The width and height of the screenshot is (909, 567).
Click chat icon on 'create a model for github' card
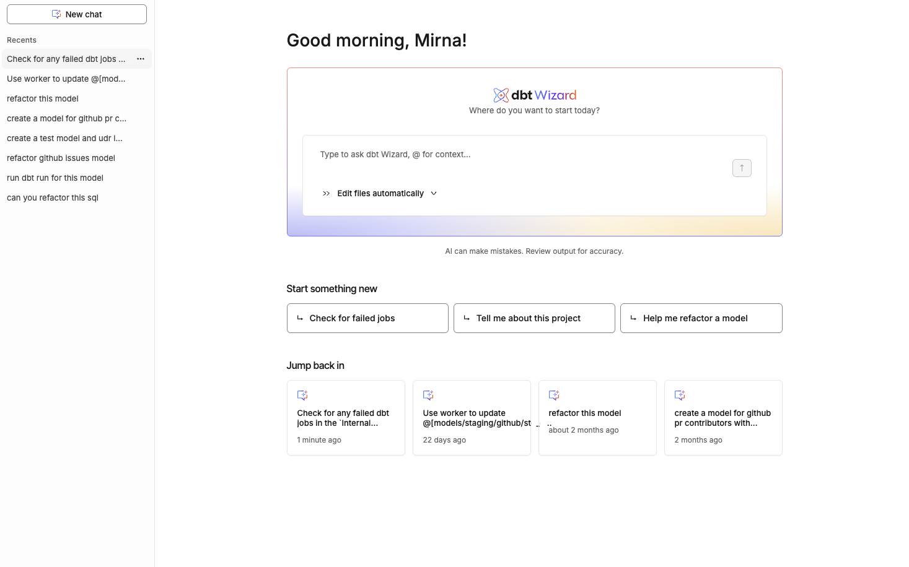tap(680, 395)
